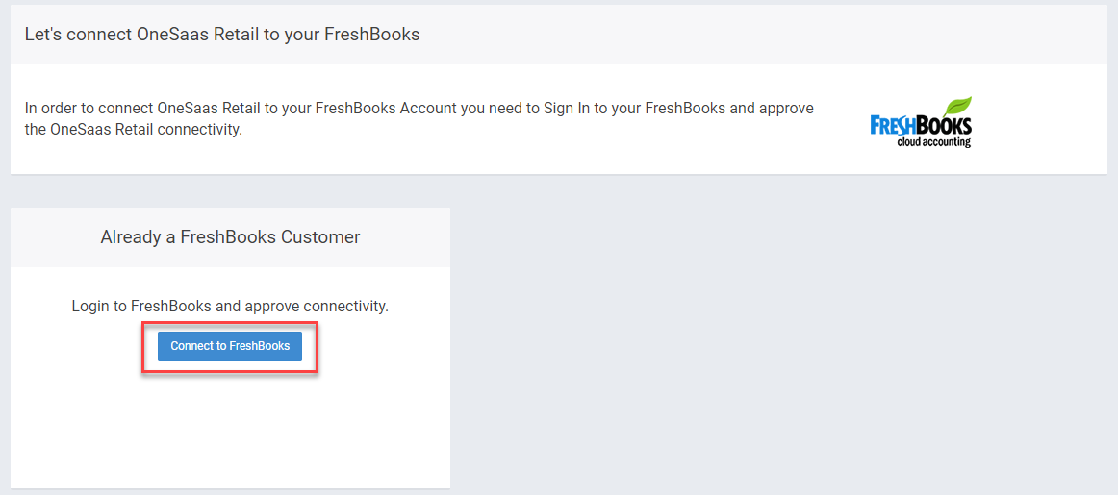Click the green leaf in FreshBooks logo
The width and height of the screenshot is (1118, 495).
pyautogui.click(x=957, y=107)
